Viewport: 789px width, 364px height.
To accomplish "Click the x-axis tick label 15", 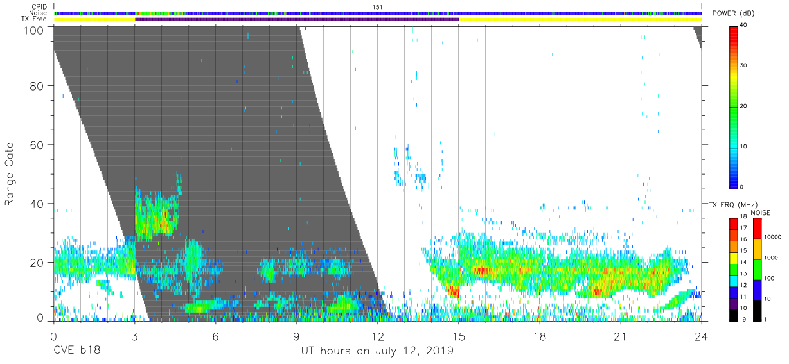I will (x=459, y=336).
